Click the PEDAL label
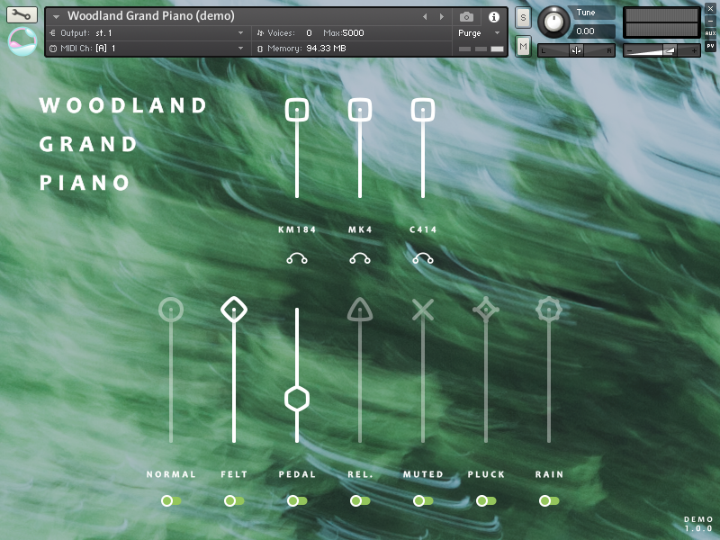 [297, 474]
